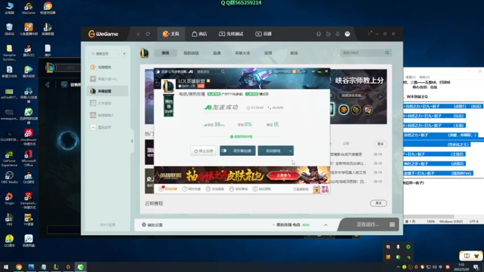Viewport: 484px width, 272px height.
Task: Select the 资讯 news tab
Action: (x=165, y=53)
